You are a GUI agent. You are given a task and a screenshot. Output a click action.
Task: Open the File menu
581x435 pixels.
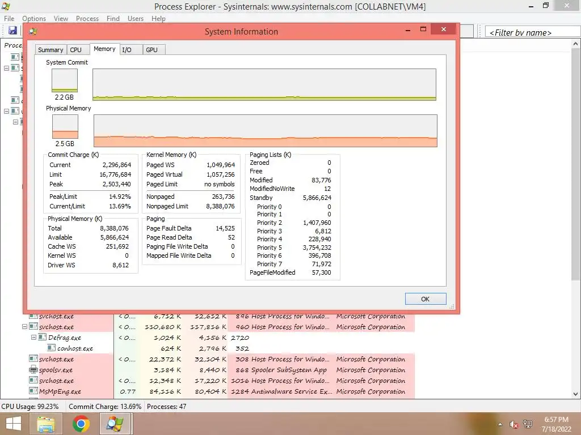pyautogui.click(x=9, y=19)
